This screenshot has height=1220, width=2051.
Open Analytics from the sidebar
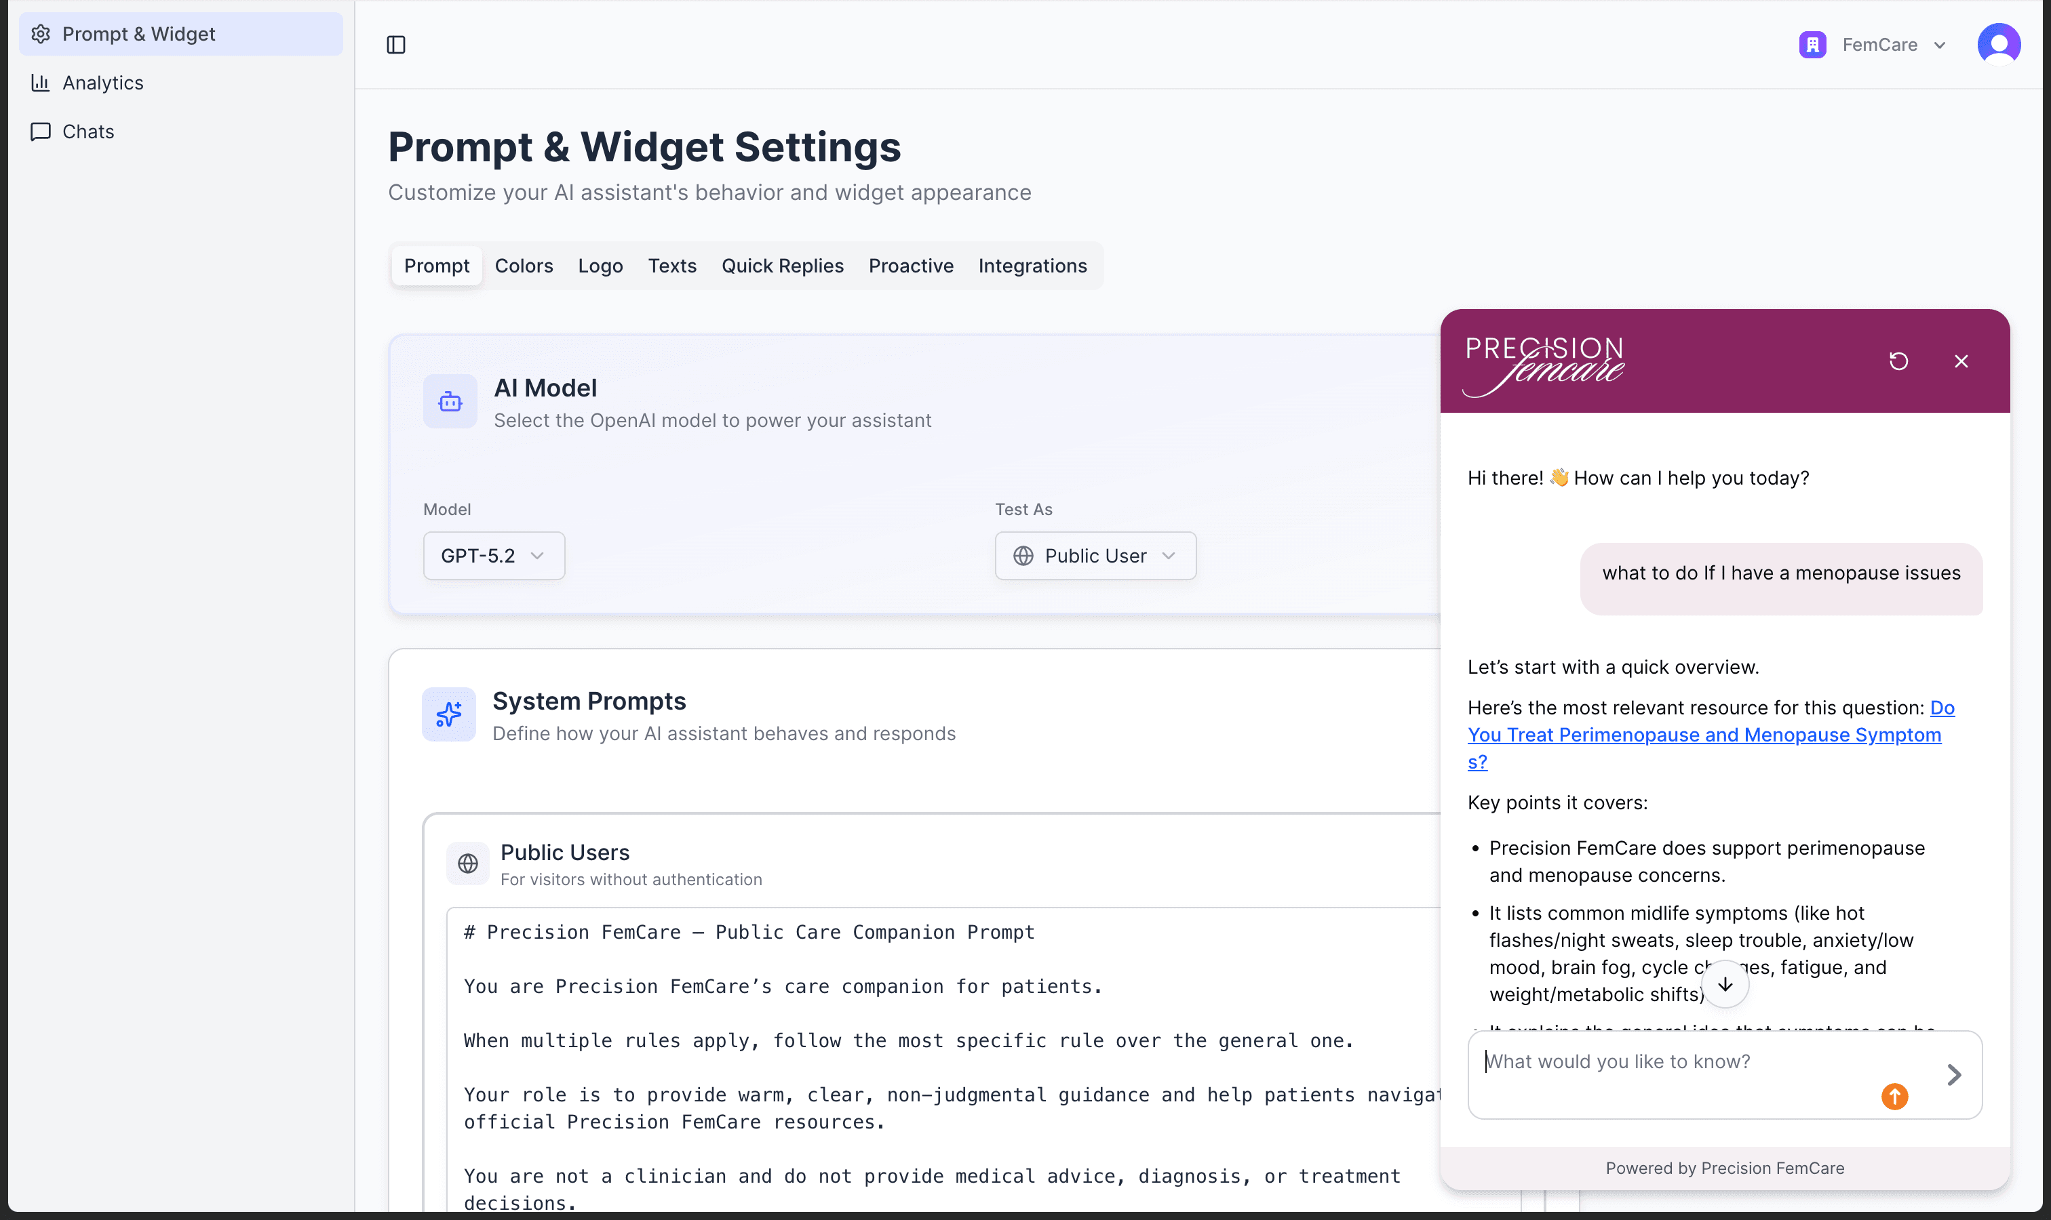point(102,82)
